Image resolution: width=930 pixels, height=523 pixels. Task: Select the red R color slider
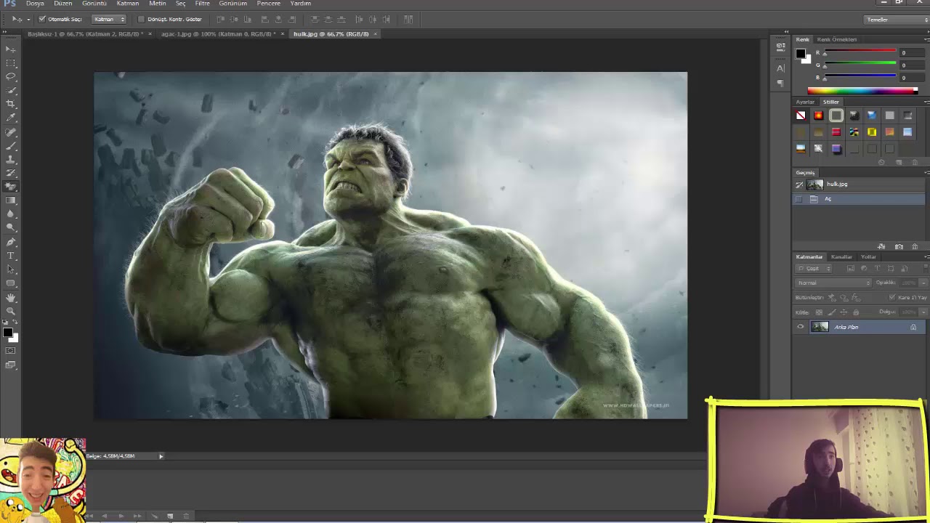click(x=860, y=52)
